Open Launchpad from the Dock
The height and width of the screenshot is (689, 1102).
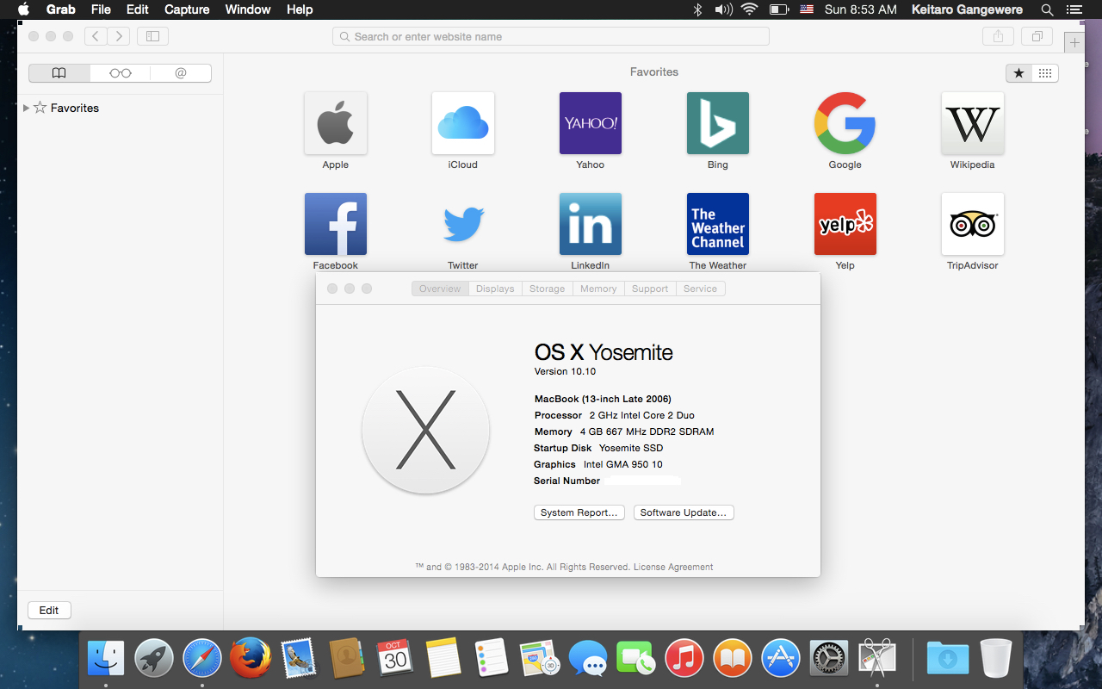155,659
